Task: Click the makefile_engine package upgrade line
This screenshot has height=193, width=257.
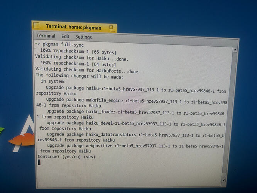Action: tap(132, 102)
